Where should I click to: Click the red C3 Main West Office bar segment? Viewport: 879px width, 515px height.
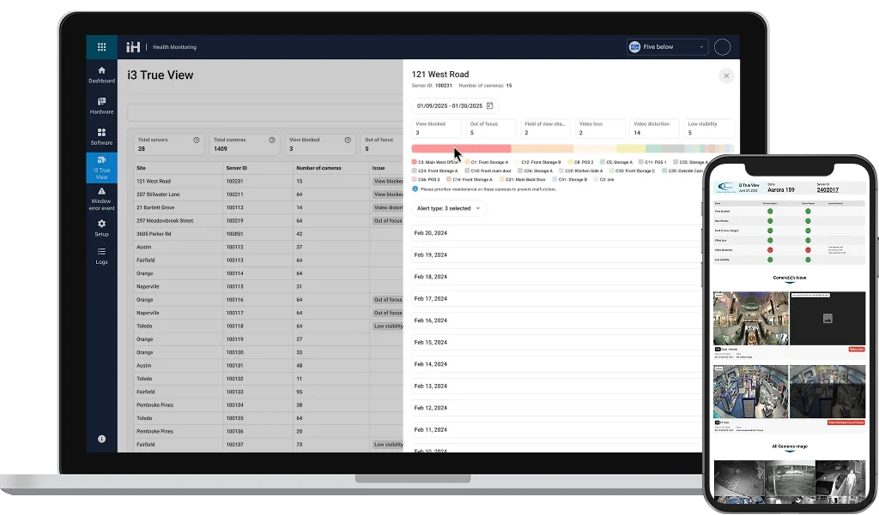(460, 148)
